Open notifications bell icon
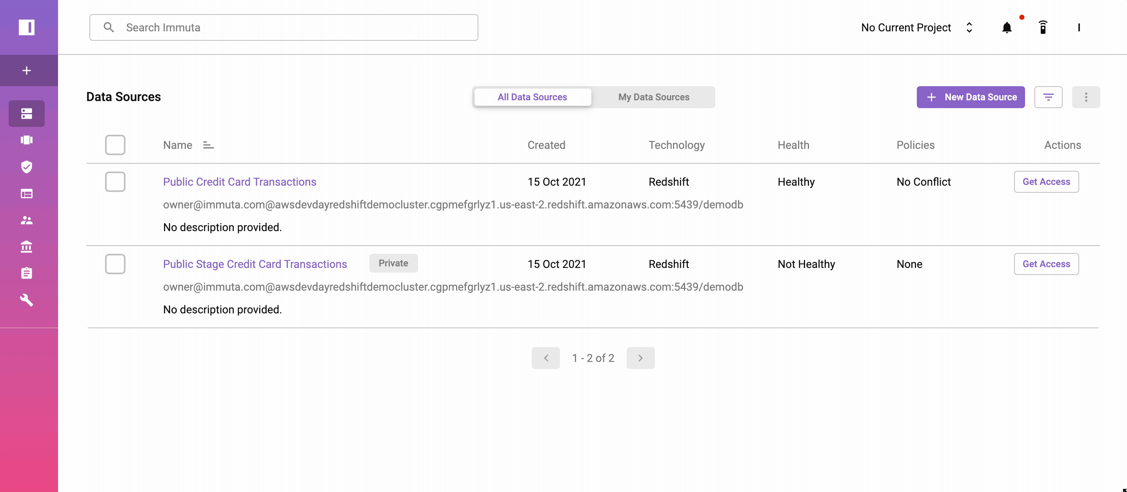The width and height of the screenshot is (1127, 492). 1007,27
